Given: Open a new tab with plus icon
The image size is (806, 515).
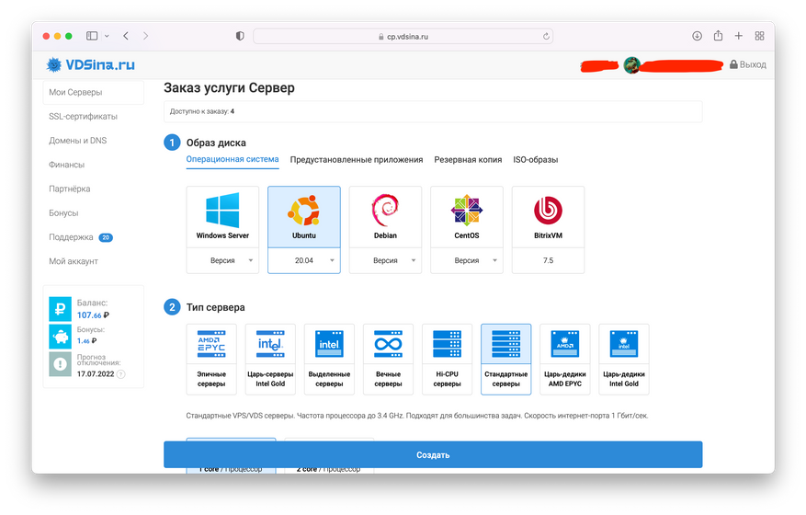Looking at the screenshot, I should (x=739, y=36).
